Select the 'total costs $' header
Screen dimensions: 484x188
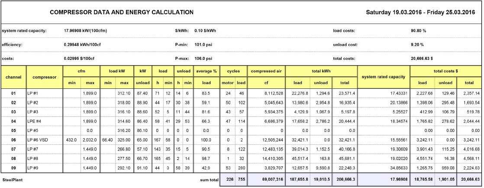445,71
